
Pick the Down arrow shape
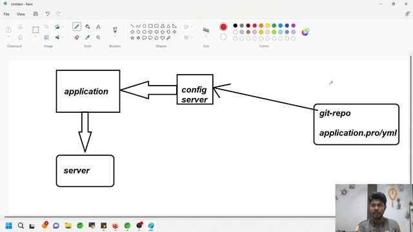click(x=168, y=32)
